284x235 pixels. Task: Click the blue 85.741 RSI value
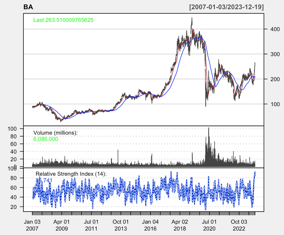[44, 180]
